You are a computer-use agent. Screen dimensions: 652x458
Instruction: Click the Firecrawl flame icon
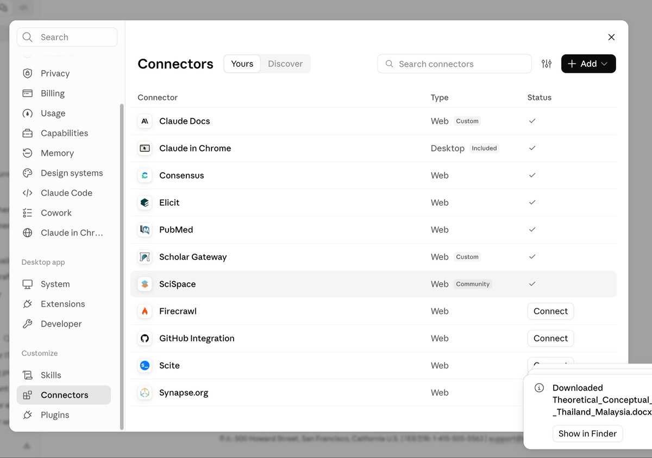click(145, 311)
